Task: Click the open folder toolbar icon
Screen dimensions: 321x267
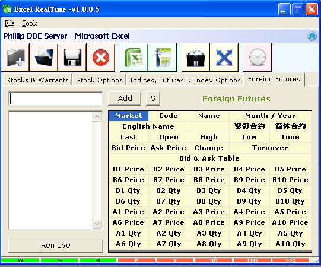Action: tap(44, 58)
